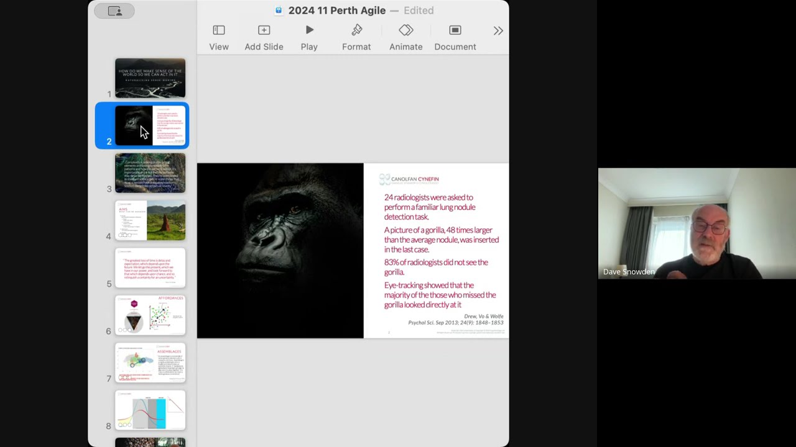Image resolution: width=796 pixels, height=447 pixels.
Task: Click Dave Snowden's video tile
Action: (x=696, y=223)
